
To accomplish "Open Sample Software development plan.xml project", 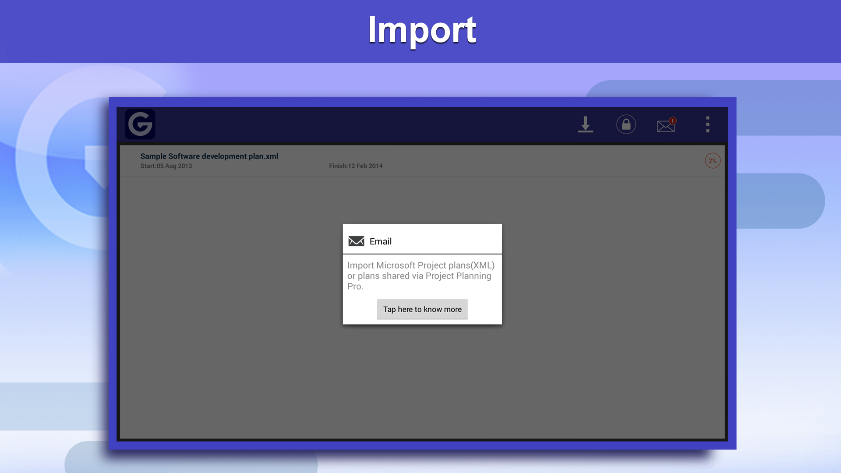I will pos(209,156).
